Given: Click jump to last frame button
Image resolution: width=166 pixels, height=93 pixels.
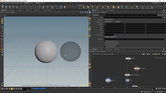Looking at the screenshot, I should coord(21,89).
